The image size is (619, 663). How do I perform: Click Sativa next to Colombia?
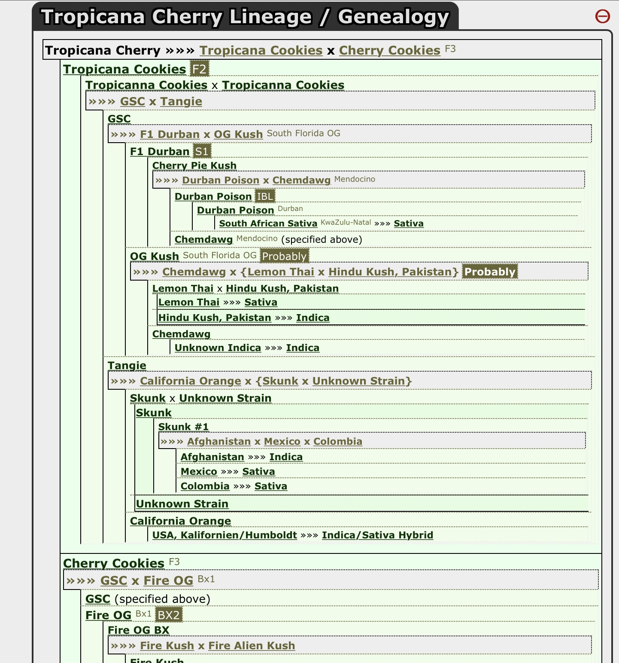click(271, 486)
